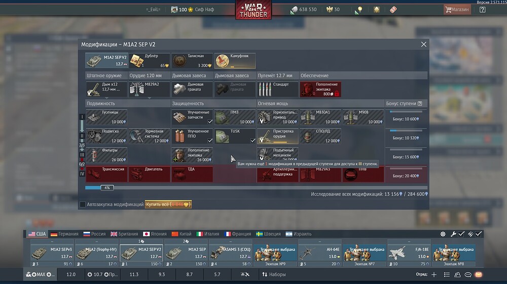Open the Талисман item for 3 200
Image resolution: width=507 pixels, height=284 pixels.
[x=192, y=61]
